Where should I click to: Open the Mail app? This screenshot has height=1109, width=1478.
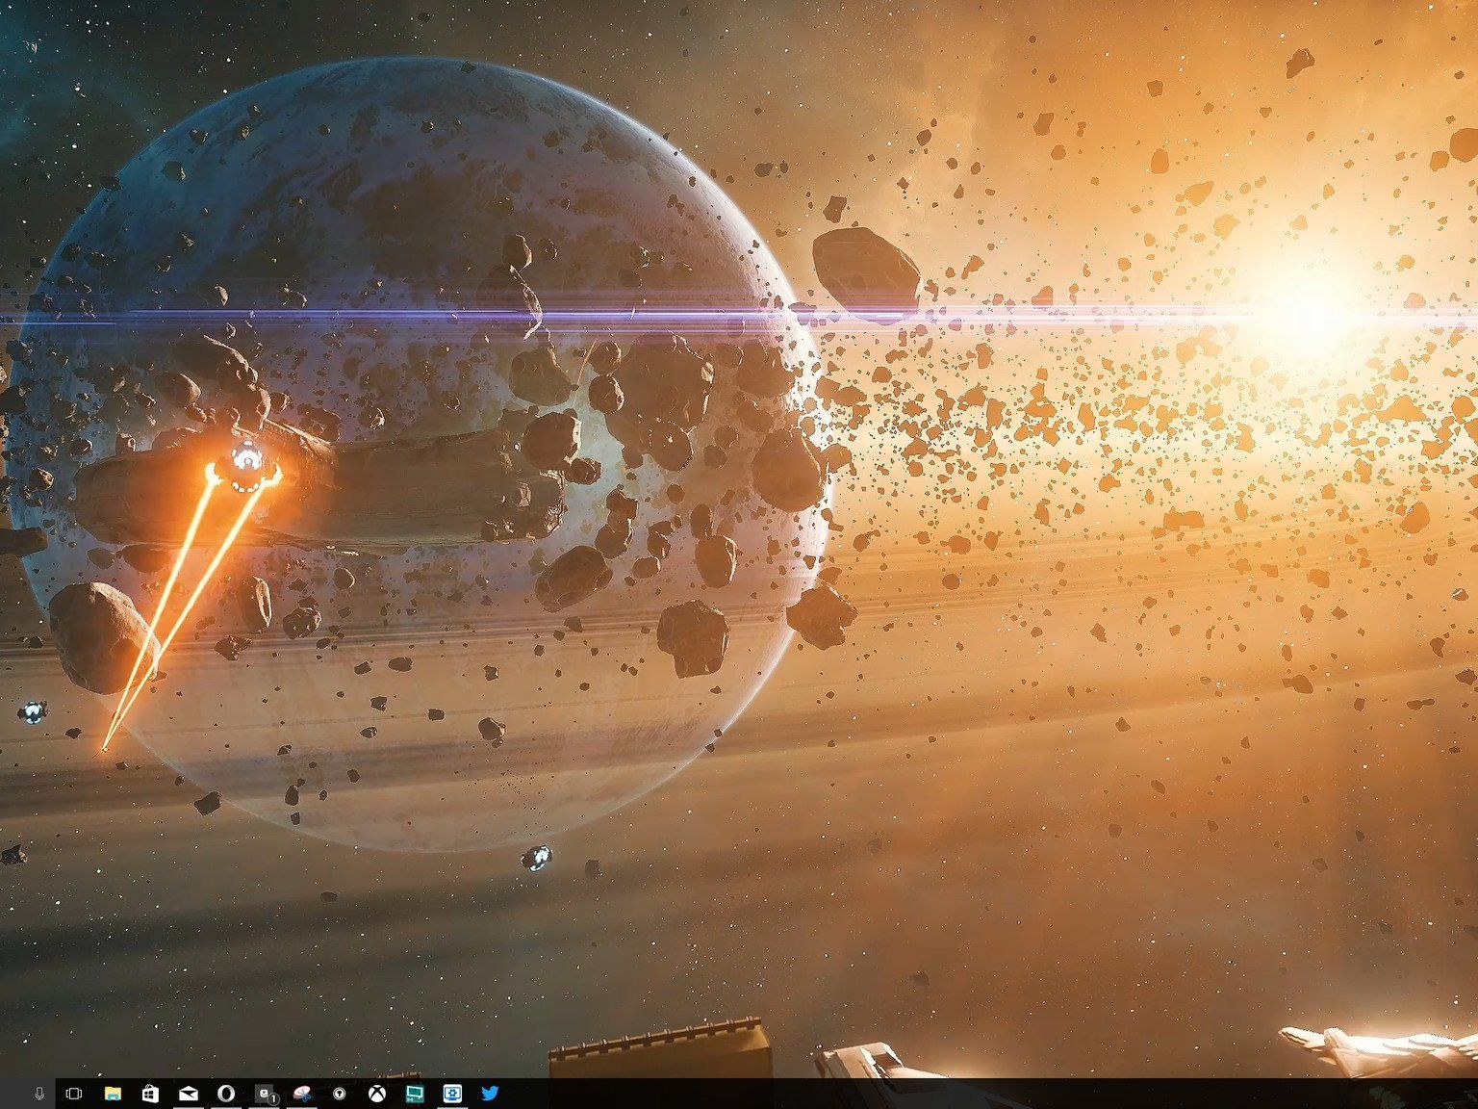pyautogui.click(x=189, y=1094)
